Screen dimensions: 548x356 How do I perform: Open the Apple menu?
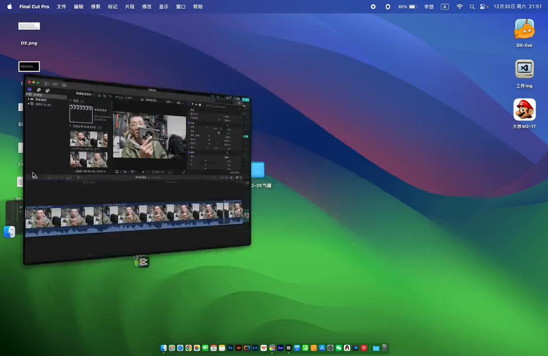(x=9, y=6)
